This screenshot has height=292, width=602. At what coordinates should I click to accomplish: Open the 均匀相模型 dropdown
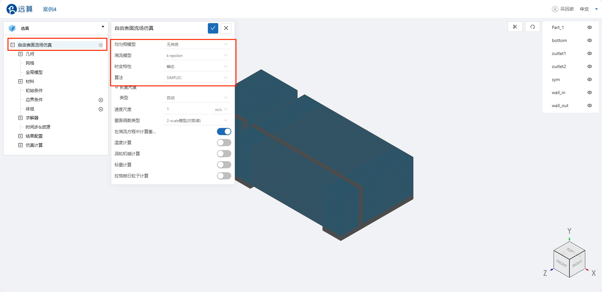[197, 44]
